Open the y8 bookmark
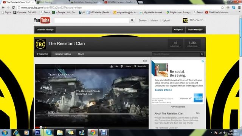Viewport: 242px width, 136px height. point(82,12)
